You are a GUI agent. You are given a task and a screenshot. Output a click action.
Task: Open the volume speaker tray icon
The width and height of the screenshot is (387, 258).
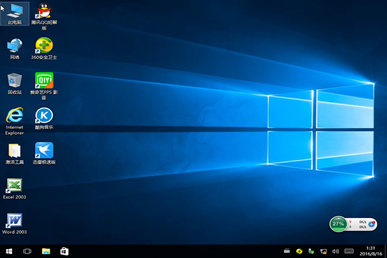click(x=335, y=251)
